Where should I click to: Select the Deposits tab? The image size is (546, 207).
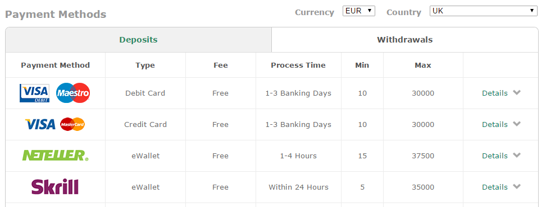(138, 40)
